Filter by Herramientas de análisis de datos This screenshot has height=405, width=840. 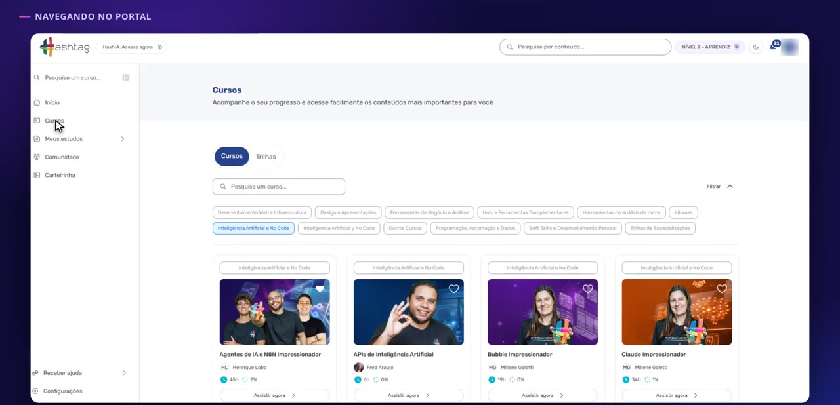click(621, 212)
